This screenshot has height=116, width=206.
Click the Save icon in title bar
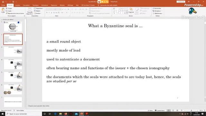tap(3, 2)
